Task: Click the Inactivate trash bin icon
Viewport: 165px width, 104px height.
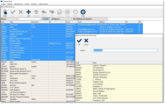Action: [36, 12]
